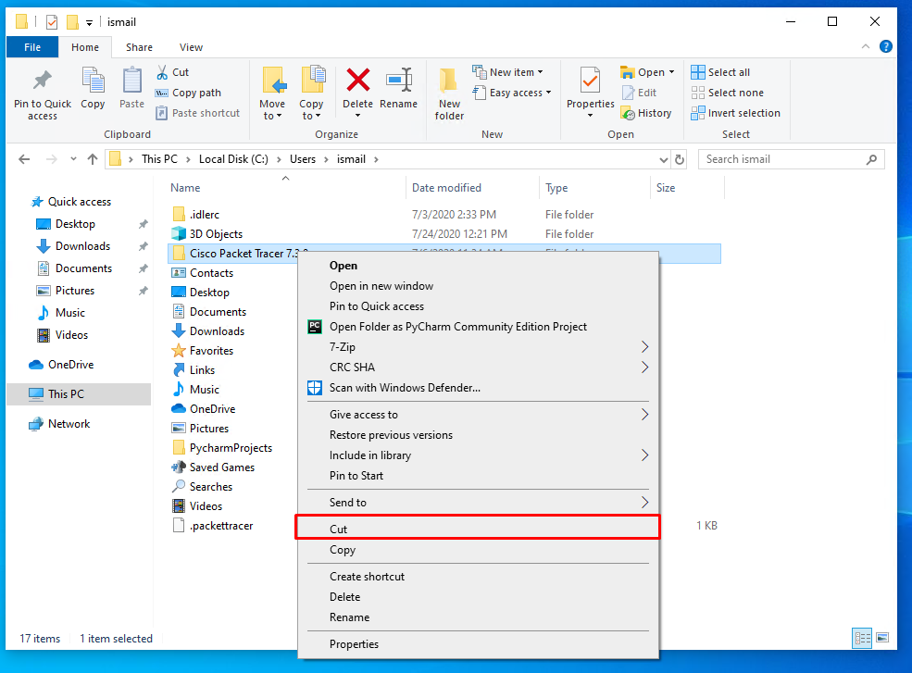Click the New folder icon
This screenshot has height=673, width=912.
pos(449,81)
